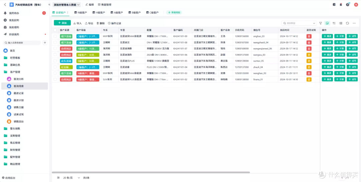
Task: Click the 导入 import button
Action: point(78,23)
